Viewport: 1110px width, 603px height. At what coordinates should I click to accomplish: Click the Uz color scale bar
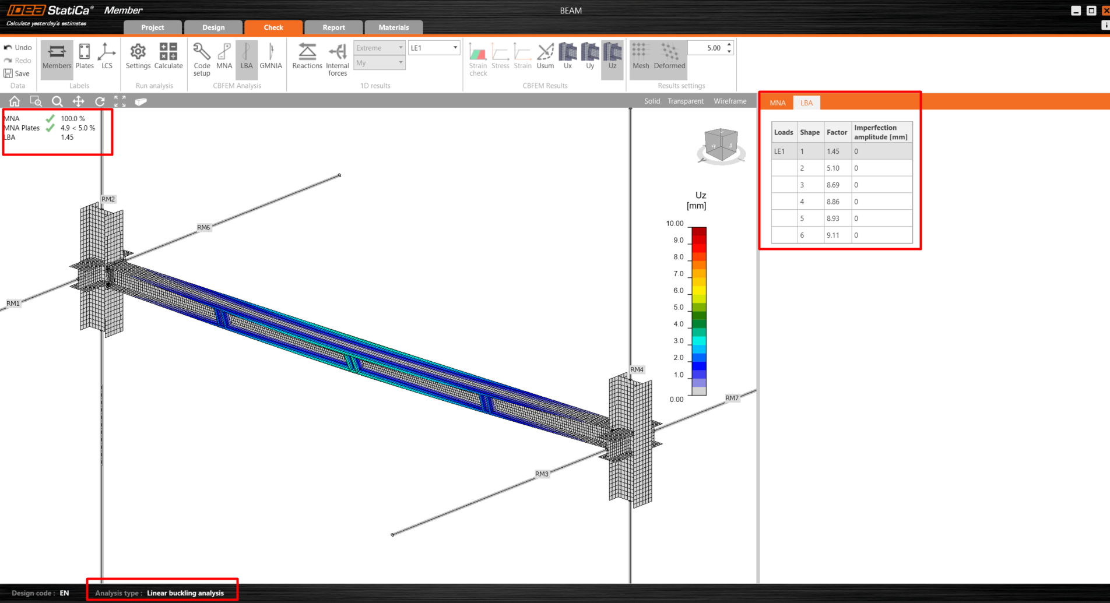(x=699, y=311)
